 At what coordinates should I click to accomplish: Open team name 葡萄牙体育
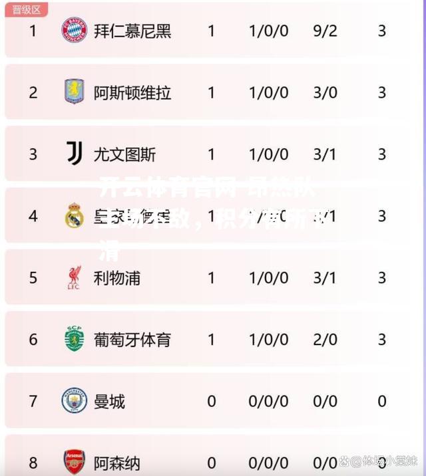coord(132,340)
